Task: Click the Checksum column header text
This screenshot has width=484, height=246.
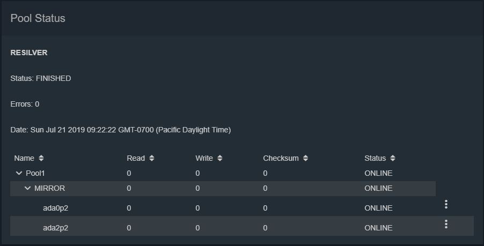Action: 281,158
